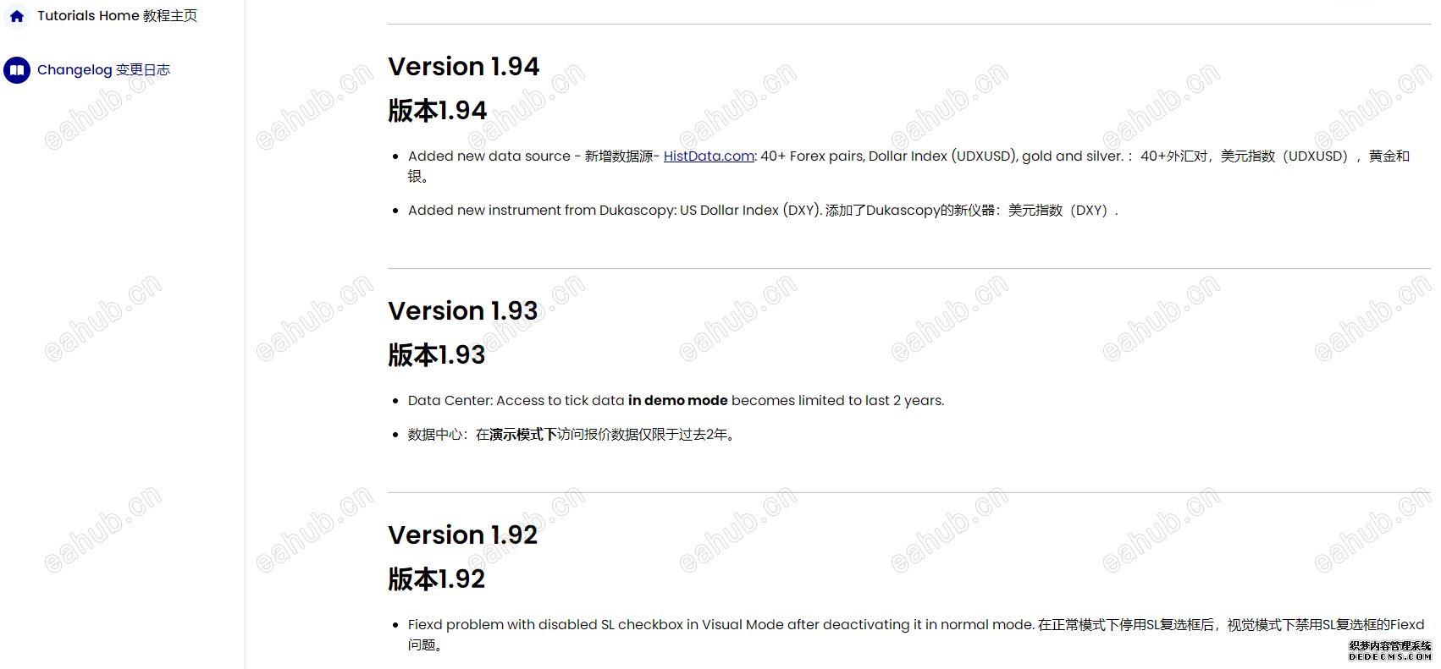Click the Changelog book icon
The image size is (1441, 669).
[x=17, y=70]
